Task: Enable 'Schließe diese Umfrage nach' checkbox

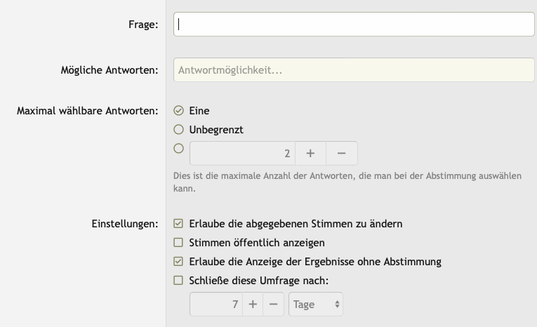Action: (x=178, y=281)
